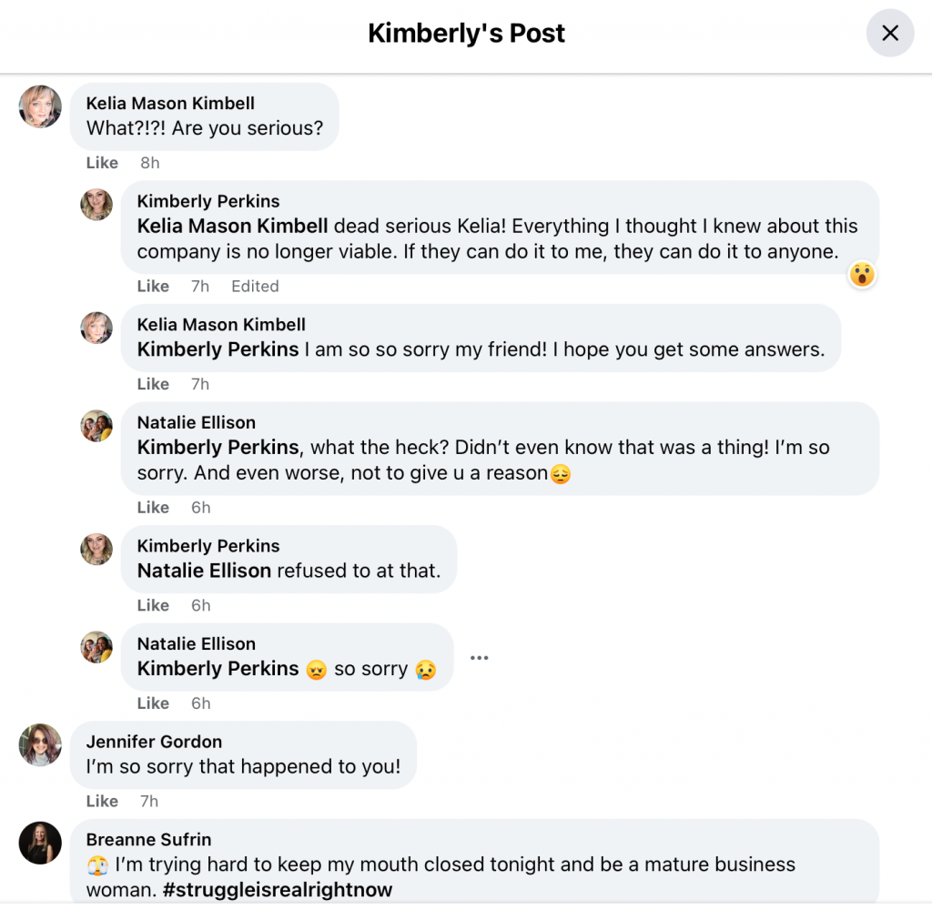Click Kimberly Perkins' avatar next to her reply

point(96,205)
